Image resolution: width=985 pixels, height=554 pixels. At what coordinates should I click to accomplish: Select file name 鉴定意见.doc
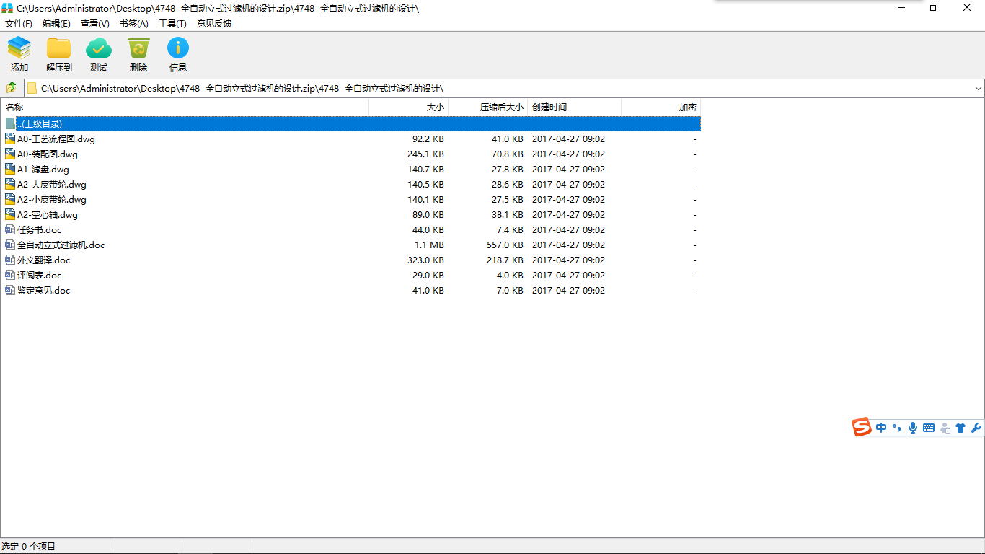(x=44, y=290)
